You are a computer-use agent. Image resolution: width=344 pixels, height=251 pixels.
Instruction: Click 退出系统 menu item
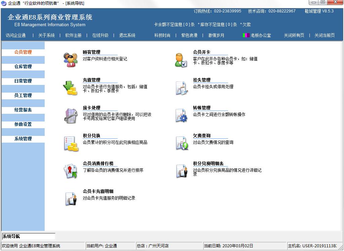pyautogui.click(x=127, y=35)
